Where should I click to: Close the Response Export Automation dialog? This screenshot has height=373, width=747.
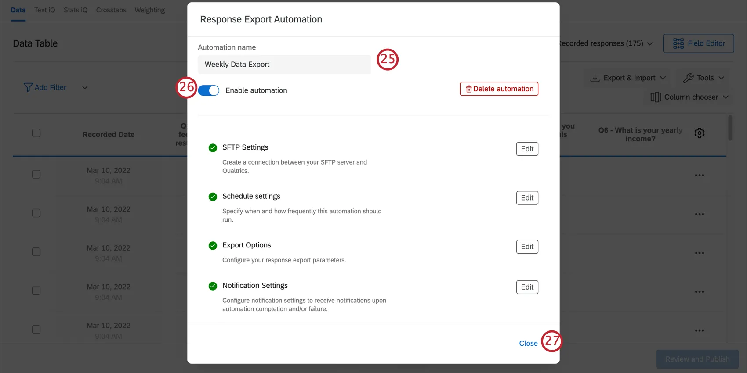pyautogui.click(x=528, y=344)
